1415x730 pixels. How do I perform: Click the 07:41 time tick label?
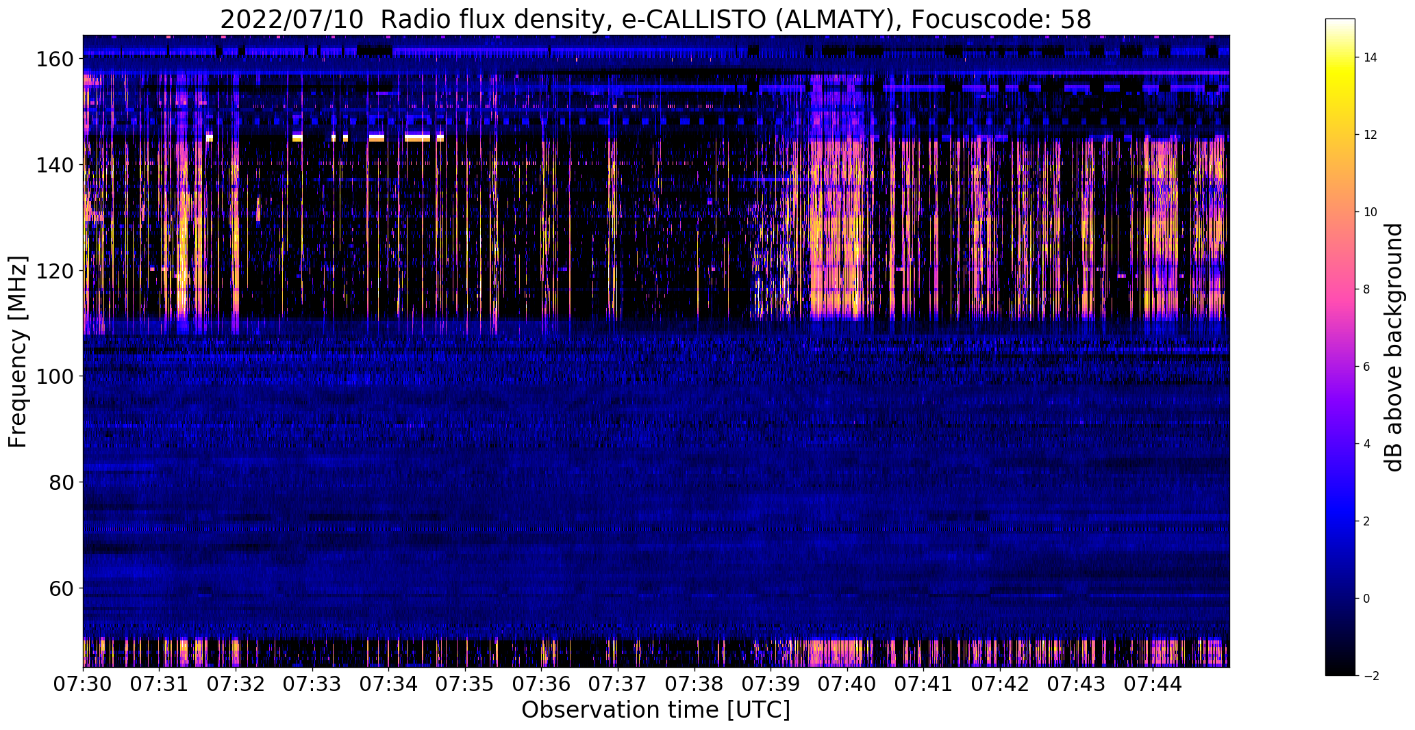(924, 684)
